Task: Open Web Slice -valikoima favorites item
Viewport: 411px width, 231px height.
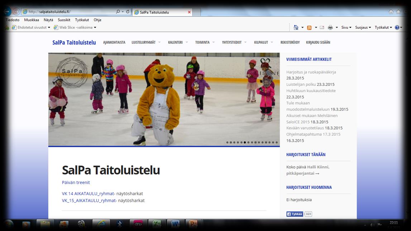Action: 75,27
